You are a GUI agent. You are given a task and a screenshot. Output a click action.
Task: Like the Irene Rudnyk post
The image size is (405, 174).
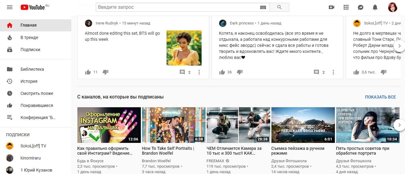click(x=88, y=72)
